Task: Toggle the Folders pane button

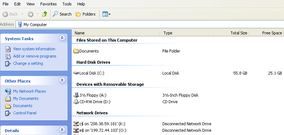Action: tap(85, 14)
